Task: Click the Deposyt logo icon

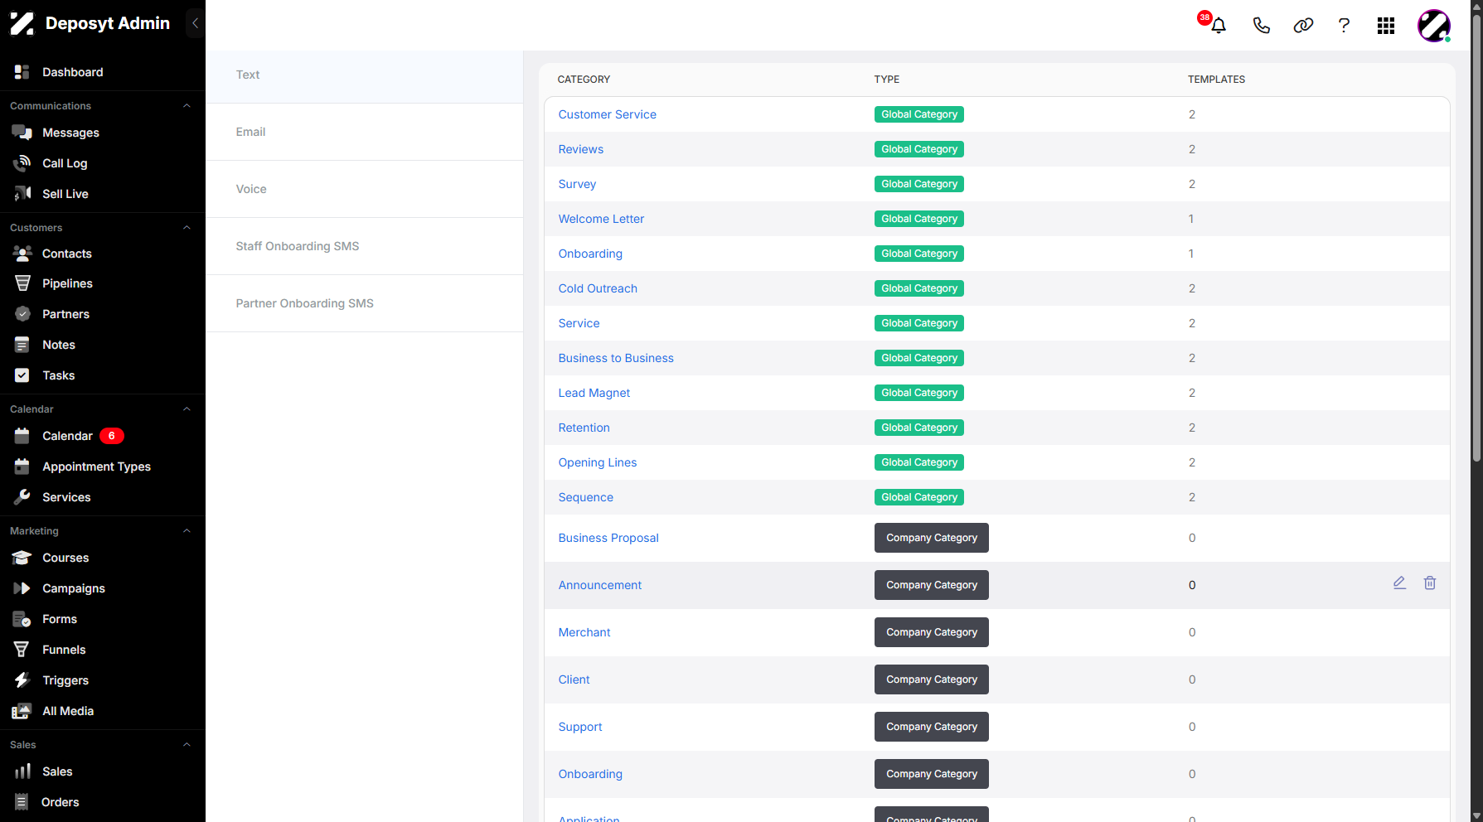Action: (22, 23)
